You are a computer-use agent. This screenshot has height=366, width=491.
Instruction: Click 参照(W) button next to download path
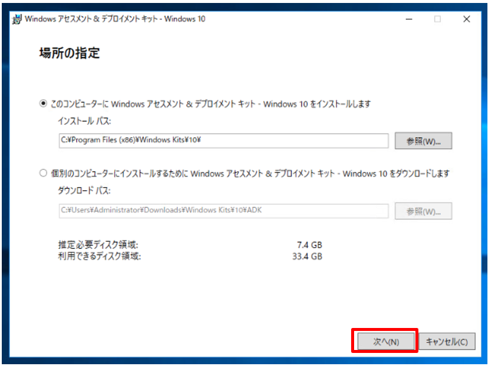pos(423,211)
